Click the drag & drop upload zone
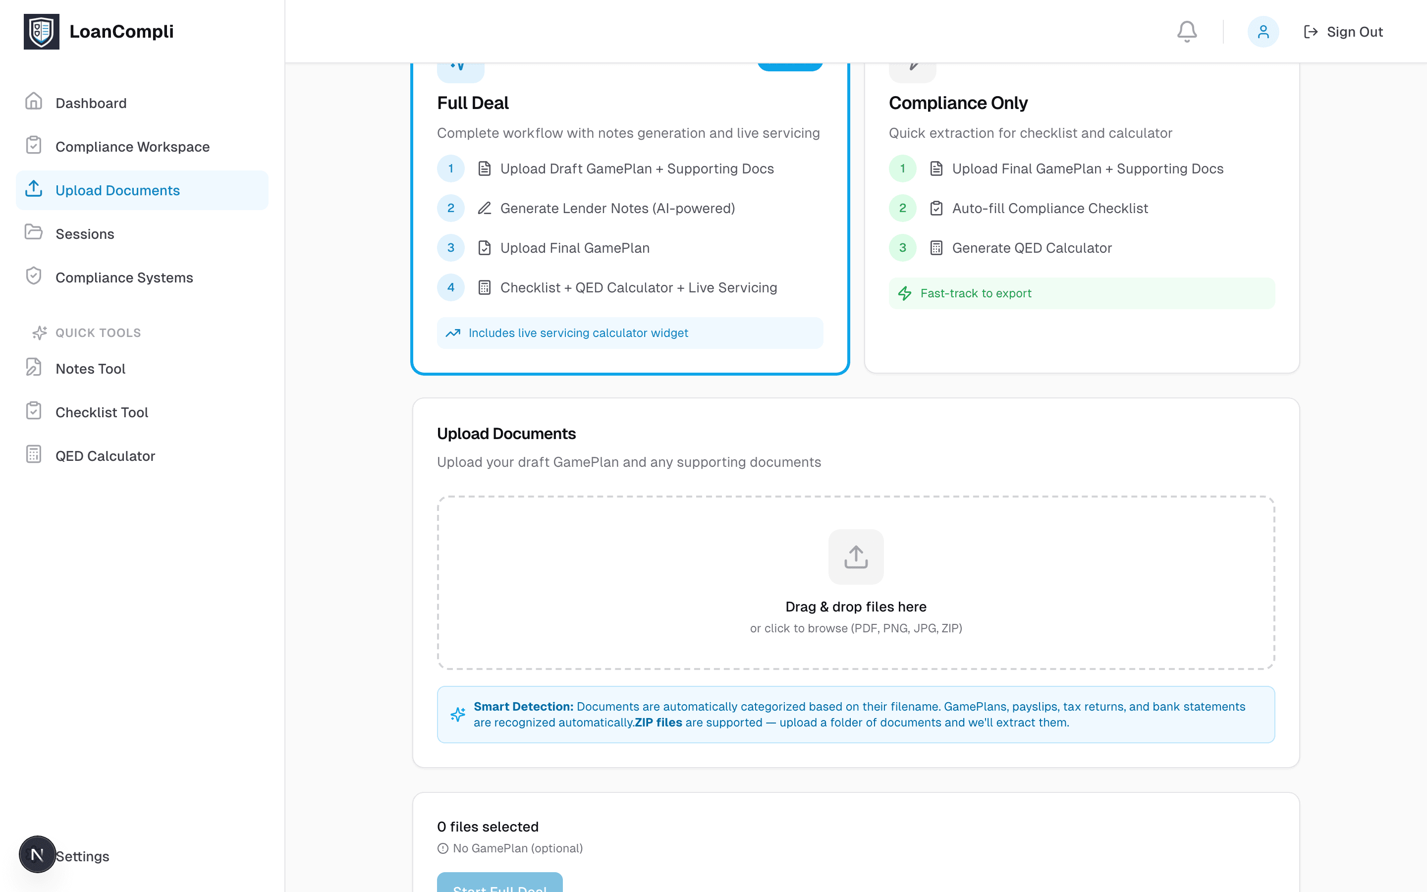The image size is (1427, 892). pyautogui.click(x=856, y=583)
